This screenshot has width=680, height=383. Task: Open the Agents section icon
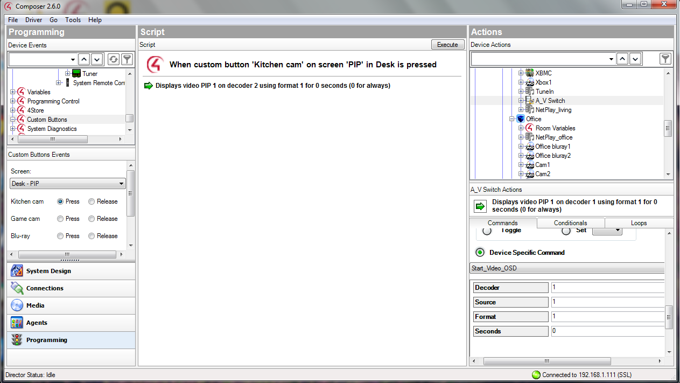tap(17, 323)
